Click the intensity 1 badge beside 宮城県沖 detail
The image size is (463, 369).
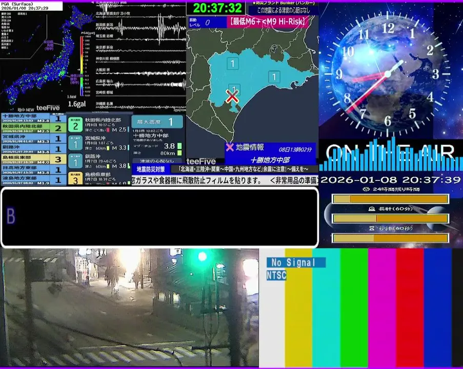click(x=75, y=143)
